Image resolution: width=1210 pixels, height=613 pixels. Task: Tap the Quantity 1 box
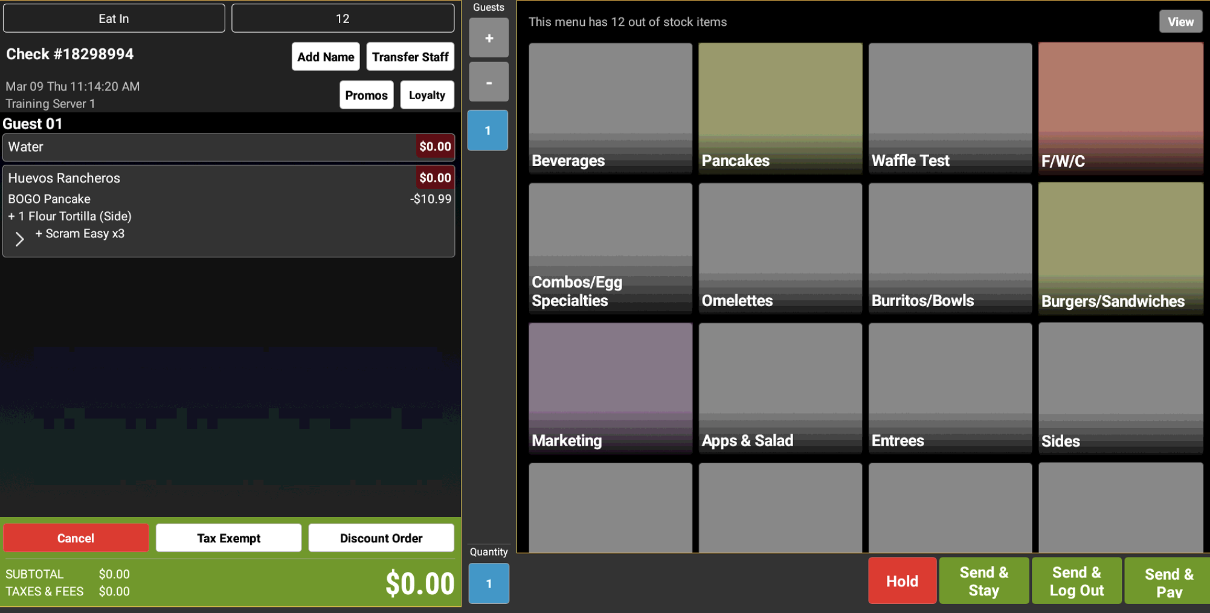coord(489,583)
